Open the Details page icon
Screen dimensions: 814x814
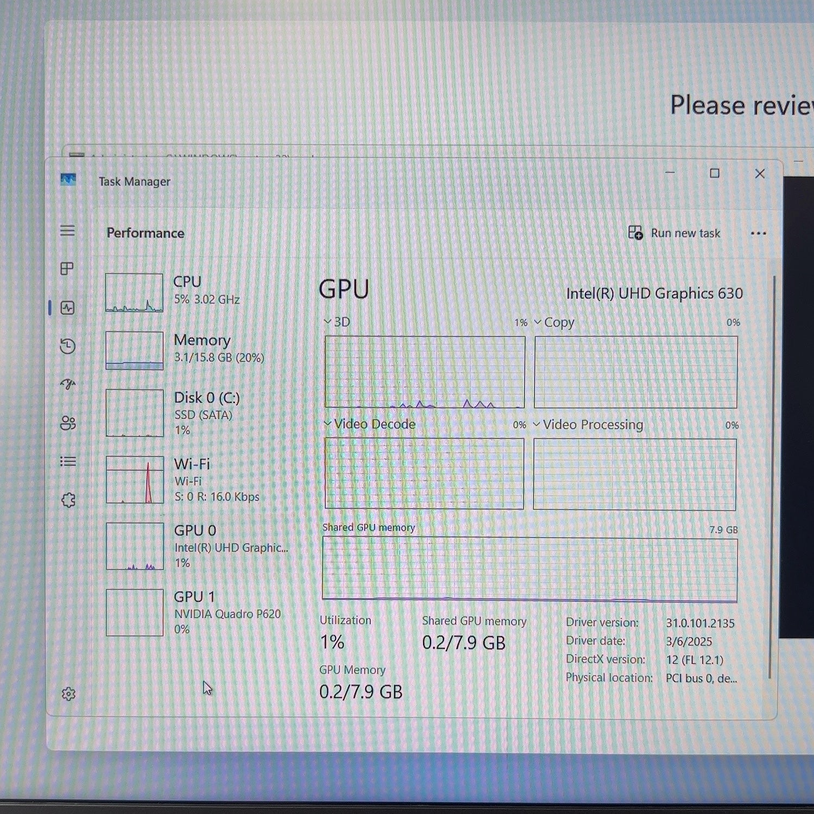(x=68, y=462)
